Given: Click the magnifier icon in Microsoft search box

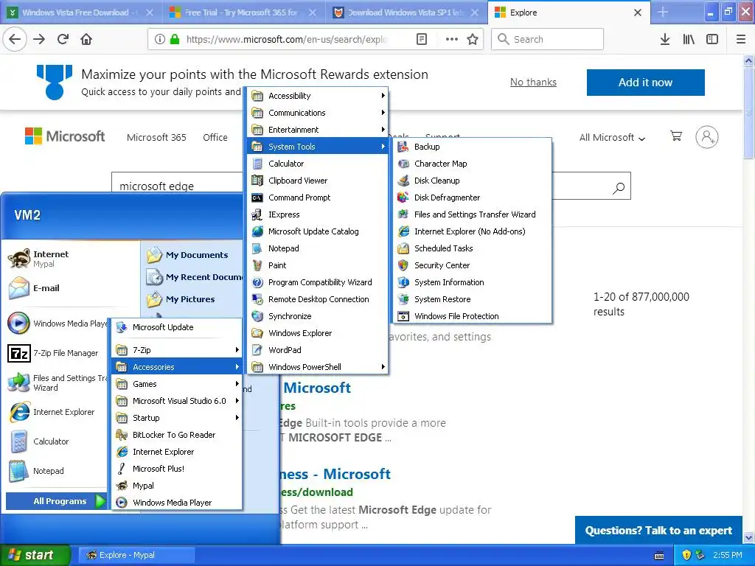Looking at the screenshot, I should (x=619, y=187).
